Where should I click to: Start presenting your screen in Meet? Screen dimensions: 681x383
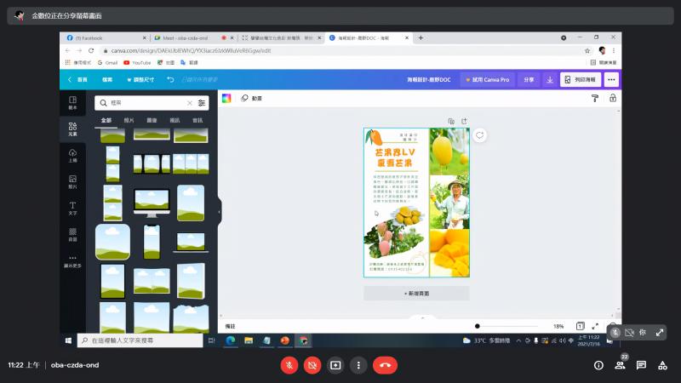pos(335,365)
